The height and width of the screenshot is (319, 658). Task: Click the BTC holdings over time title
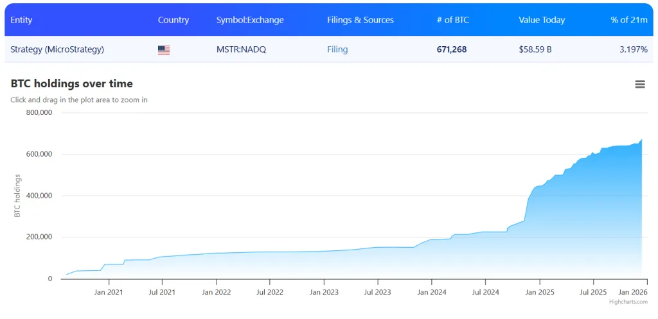[72, 83]
